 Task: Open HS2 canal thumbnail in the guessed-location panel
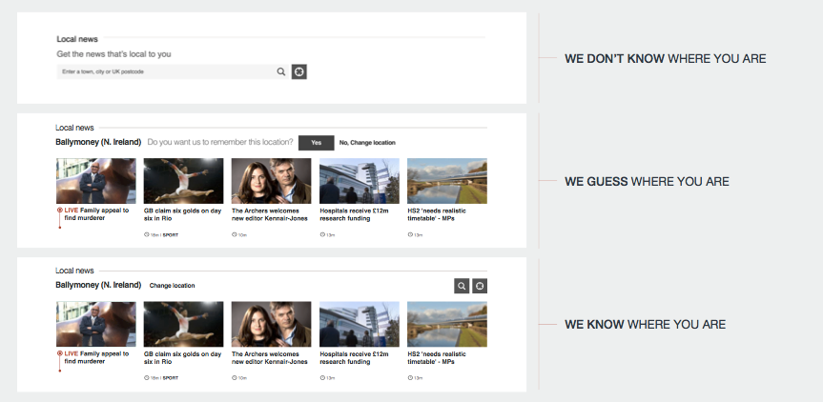pyautogui.click(x=447, y=181)
